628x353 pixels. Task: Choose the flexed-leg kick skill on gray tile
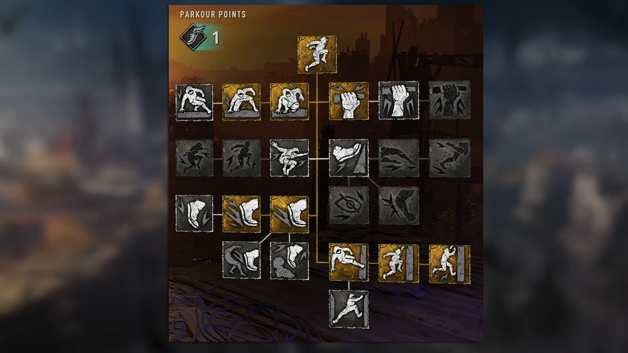(x=349, y=157)
